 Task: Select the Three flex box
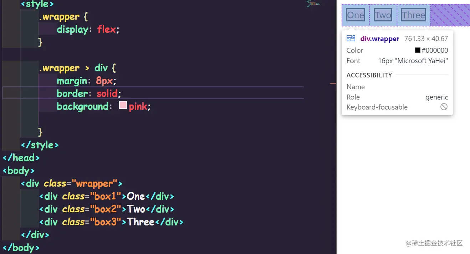pos(413,15)
